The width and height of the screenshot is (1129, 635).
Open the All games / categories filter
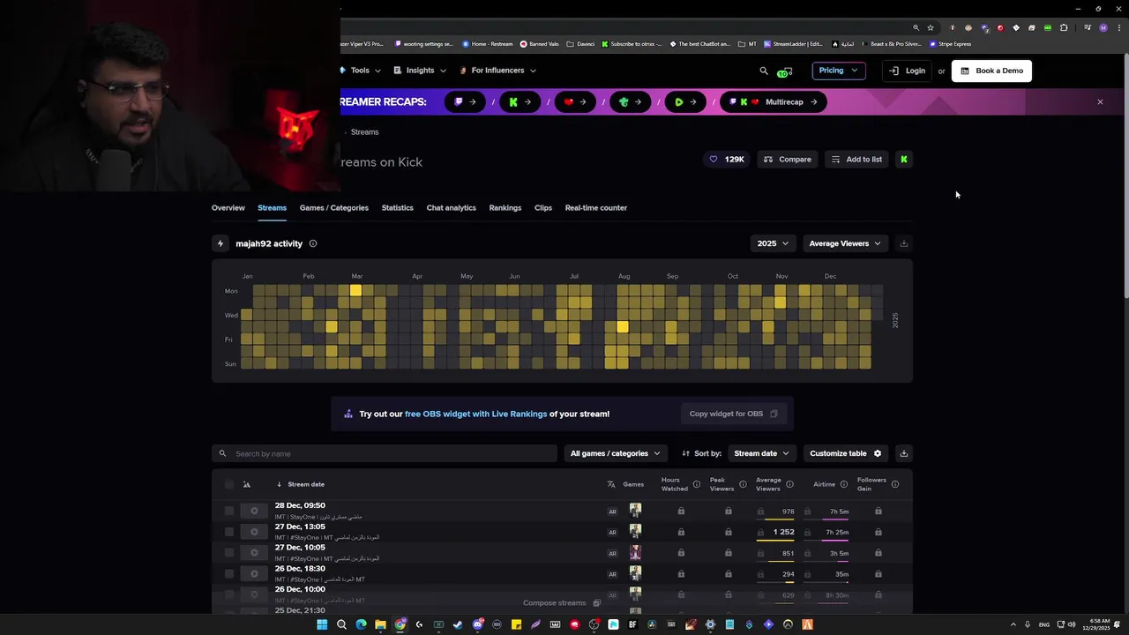point(615,453)
